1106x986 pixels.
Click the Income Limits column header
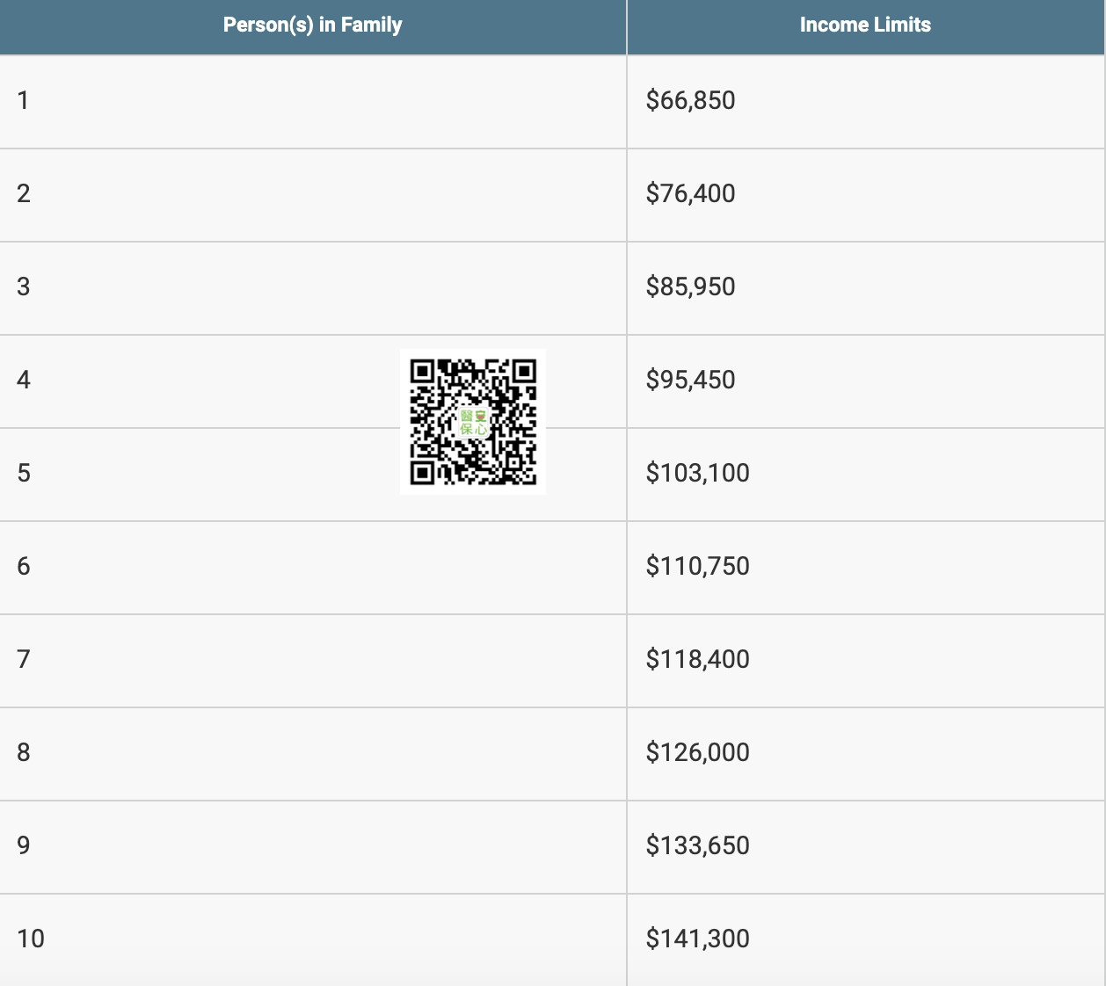click(865, 25)
